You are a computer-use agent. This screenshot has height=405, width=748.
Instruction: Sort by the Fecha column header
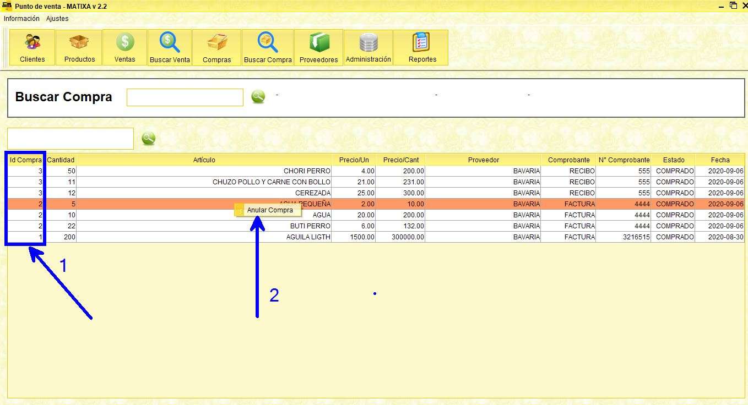tap(720, 160)
